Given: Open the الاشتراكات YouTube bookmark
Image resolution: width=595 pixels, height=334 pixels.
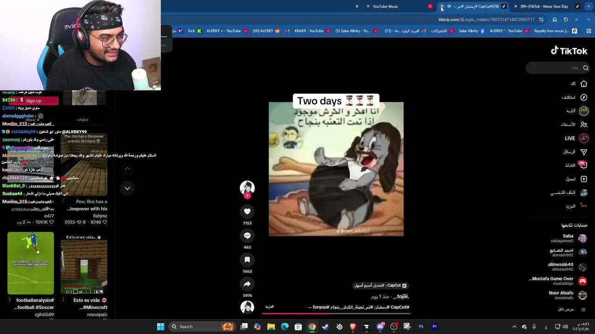Looking at the screenshot, I should click(x=442, y=31).
